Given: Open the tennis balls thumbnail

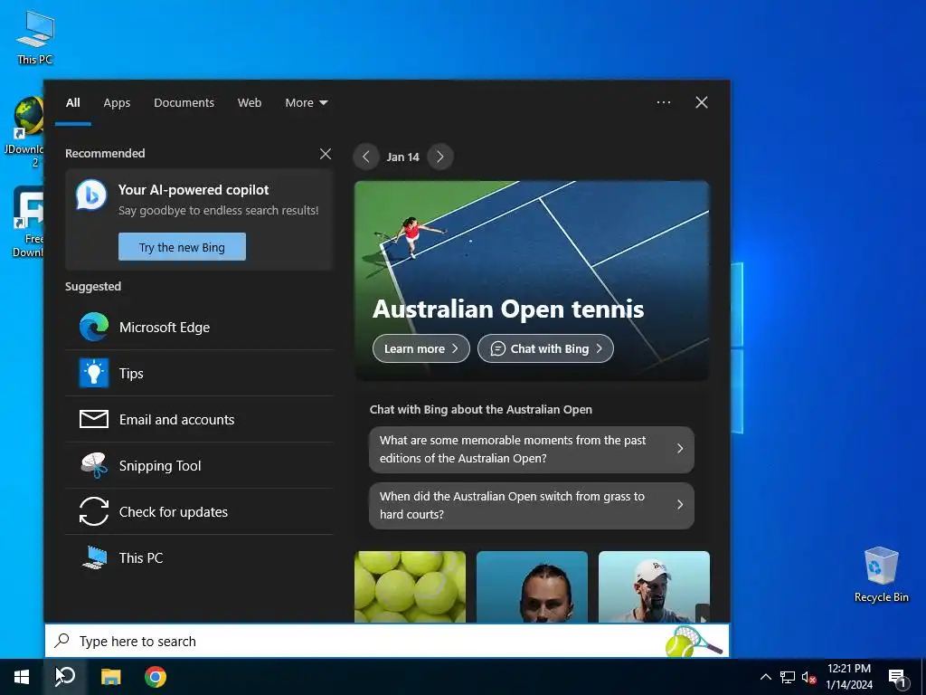Looking at the screenshot, I should pos(410,586).
